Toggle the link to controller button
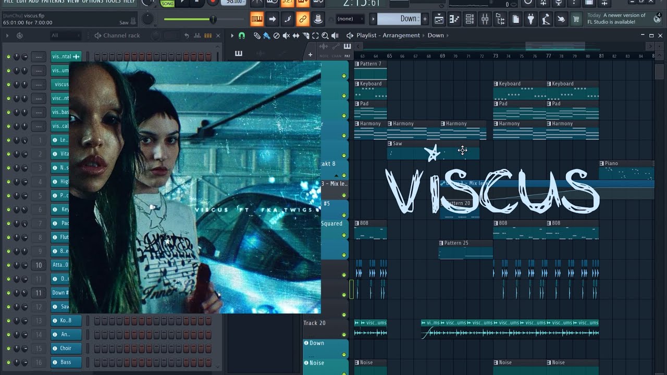The height and width of the screenshot is (375, 667). point(302,19)
